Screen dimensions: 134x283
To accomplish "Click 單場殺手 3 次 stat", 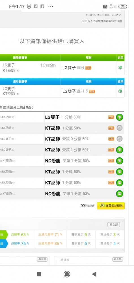I will pyautogui.click(x=110, y=235).
